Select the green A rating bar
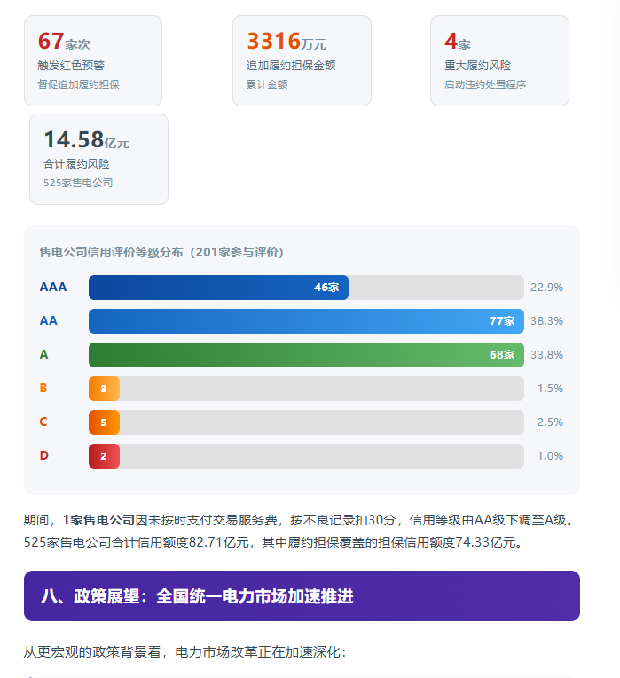This screenshot has width=620, height=678. pyautogui.click(x=306, y=355)
